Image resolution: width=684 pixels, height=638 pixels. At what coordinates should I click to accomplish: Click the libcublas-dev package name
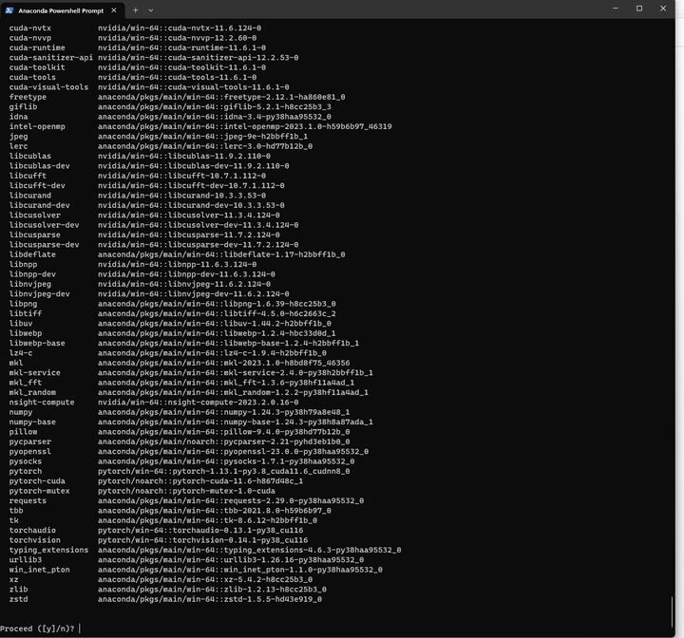tap(40, 166)
